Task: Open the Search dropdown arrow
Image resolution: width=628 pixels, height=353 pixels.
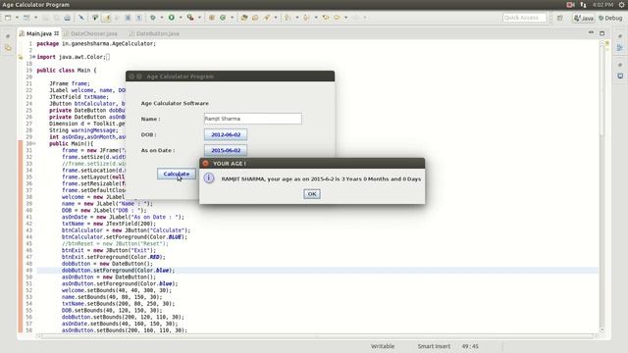Action: pos(276,18)
